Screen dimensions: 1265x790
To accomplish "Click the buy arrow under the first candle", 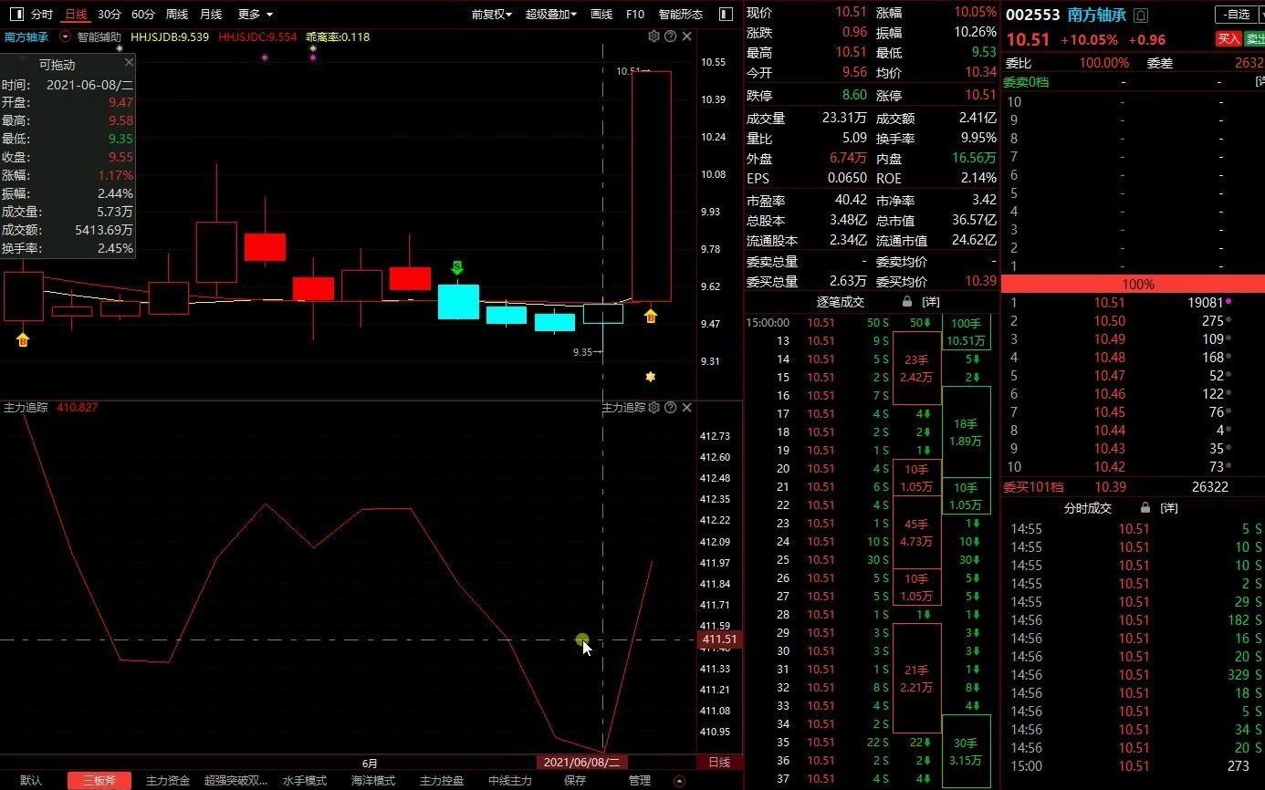I will [x=23, y=339].
